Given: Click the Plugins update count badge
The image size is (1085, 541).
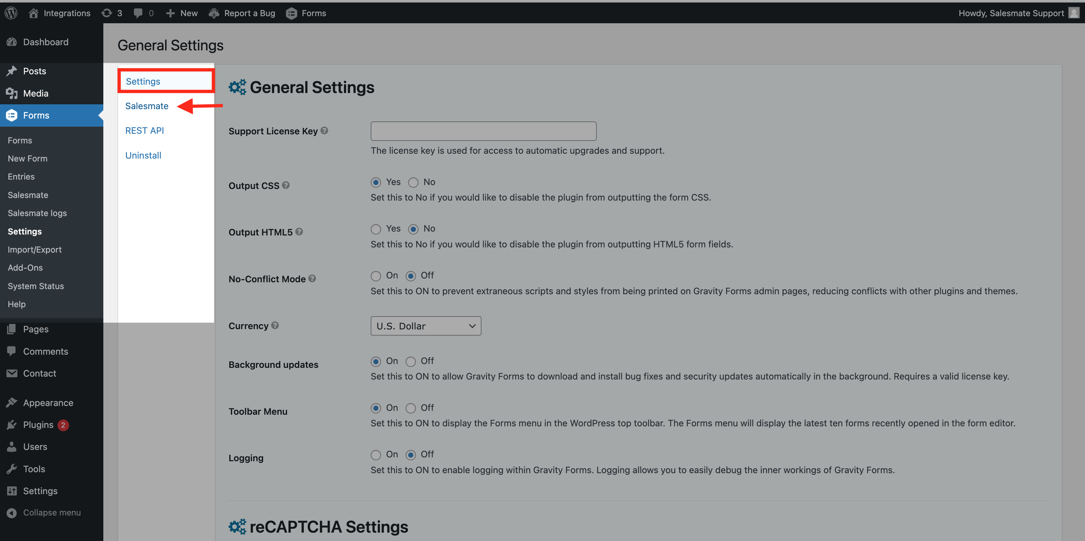Looking at the screenshot, I should click(x=63, y=425).
